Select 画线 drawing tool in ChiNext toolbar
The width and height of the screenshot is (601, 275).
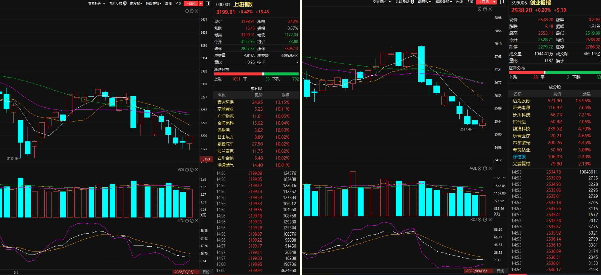tap(459, 2)
